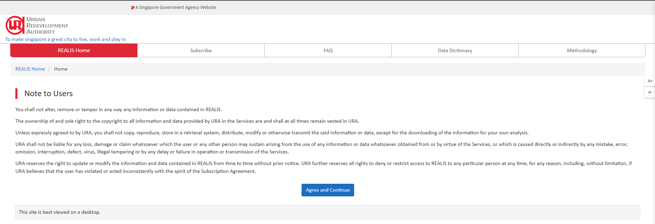Click the 'URA shall not be liable' paragraph
This screenshot has width=655, height=224.
pos(321,148)
